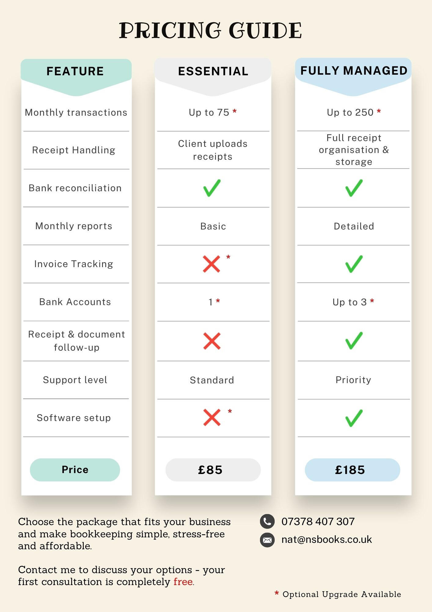Click the £85 price pill

pos(213,470)
